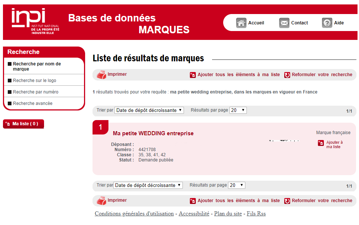Click the number 4421708 value

click(147, 150)
